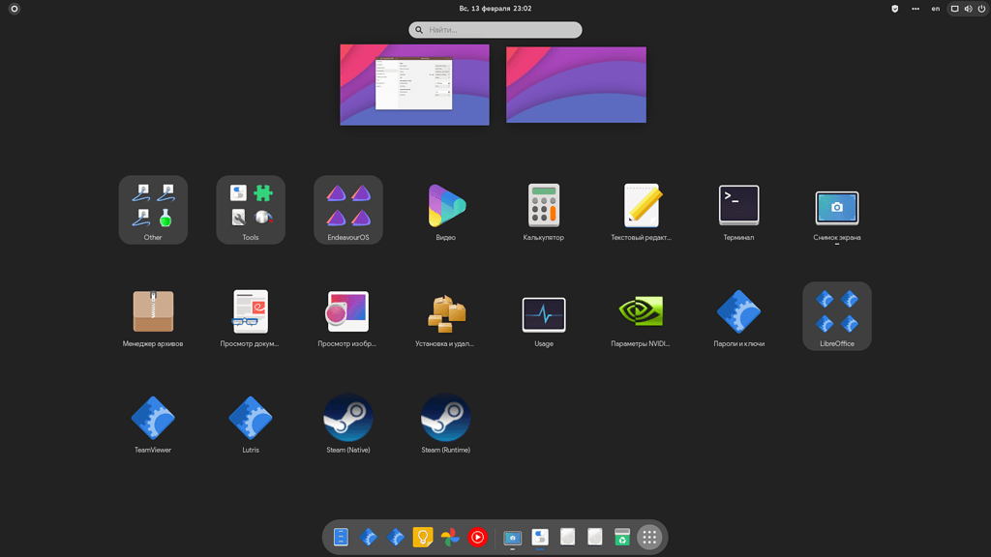
Task: Open the keyboard layout 'en' menu
Action: click(x=935, y=9)
